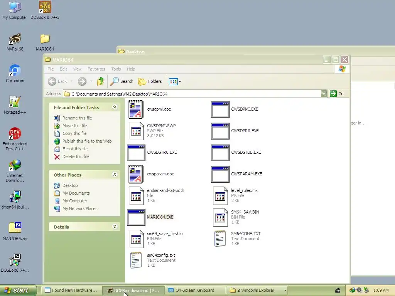Open the 2 Windows Explorer taskbar group
Screen dimensions: 395x296
tap(257, 290)
